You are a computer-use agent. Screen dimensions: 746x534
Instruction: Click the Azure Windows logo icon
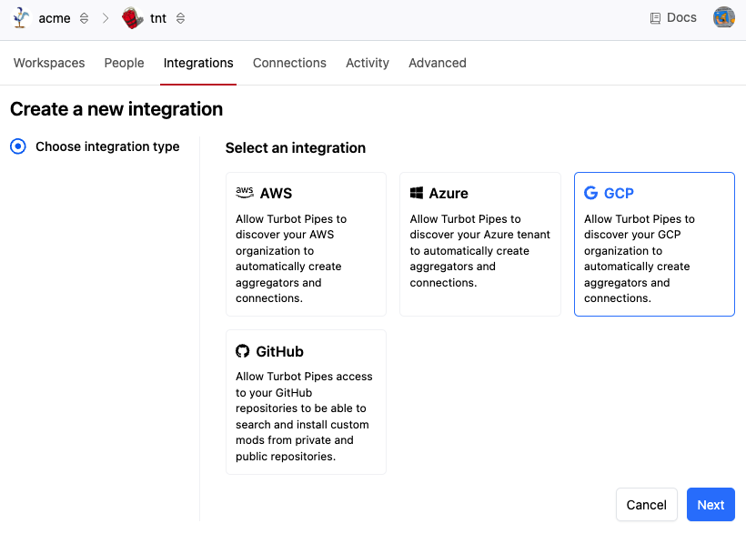417,193
